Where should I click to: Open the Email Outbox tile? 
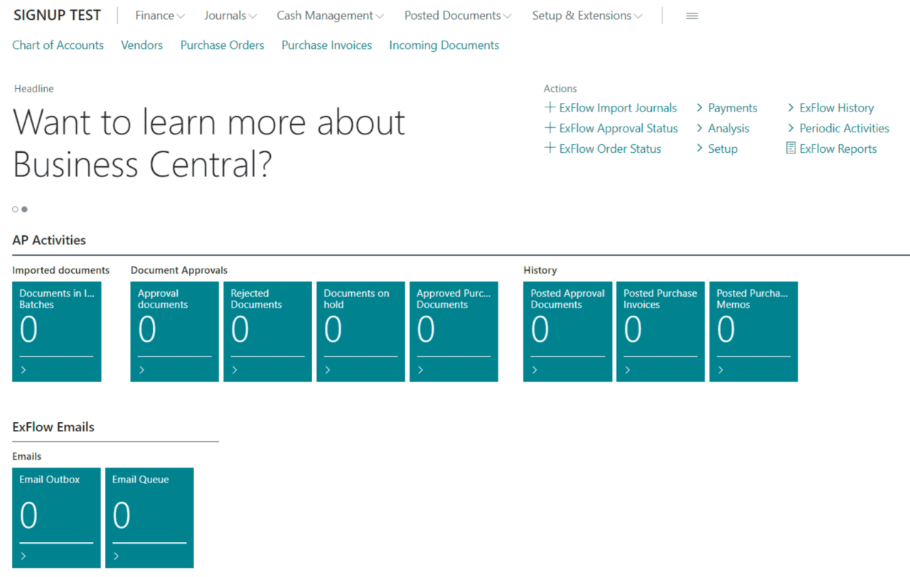tap(57, 518)
